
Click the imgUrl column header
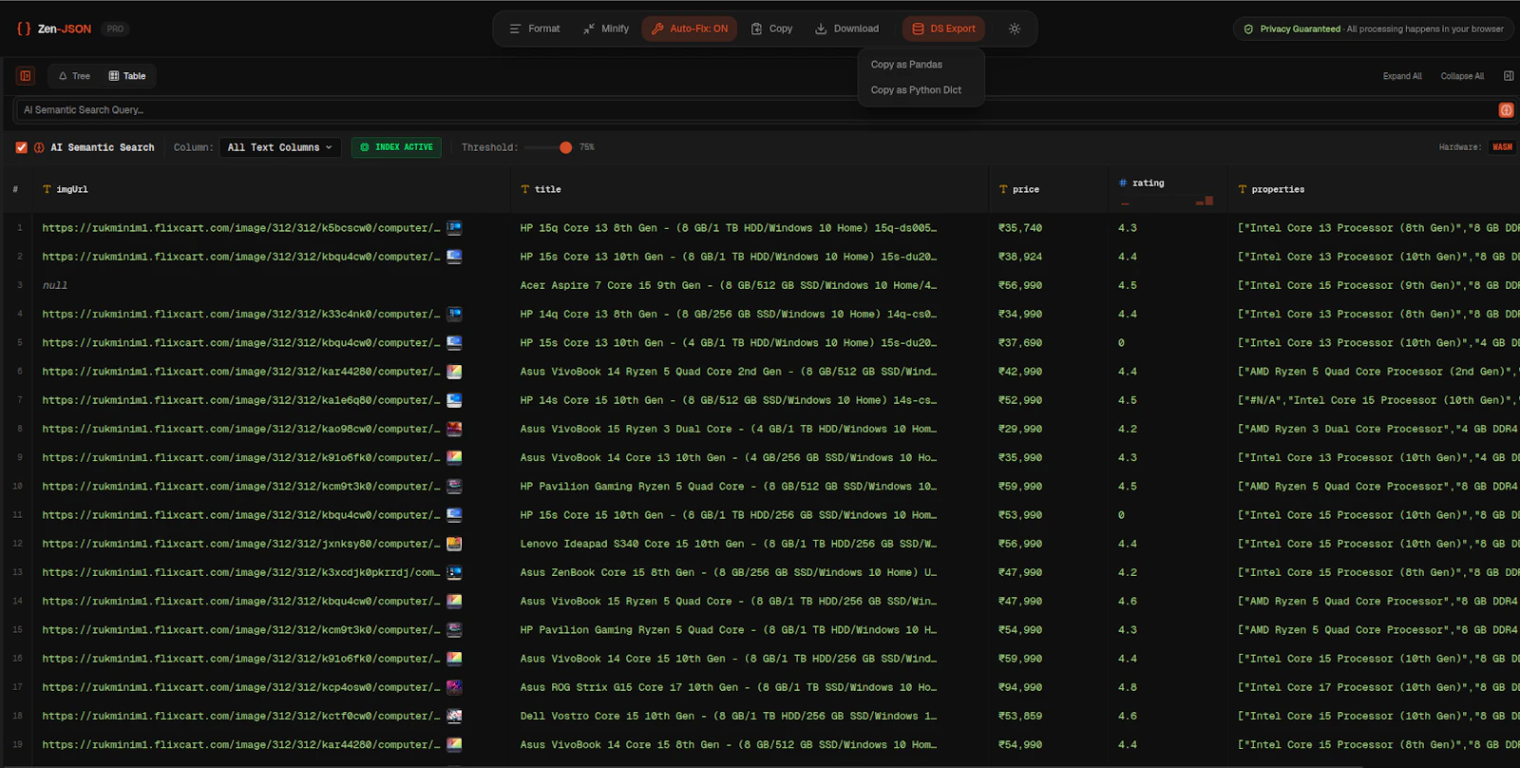(273, 189)
